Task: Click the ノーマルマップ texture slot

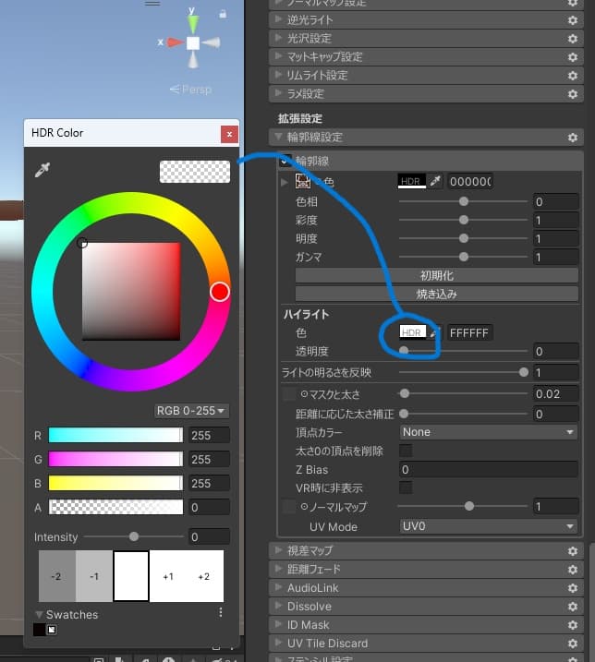Action: [x=289, y=506]
